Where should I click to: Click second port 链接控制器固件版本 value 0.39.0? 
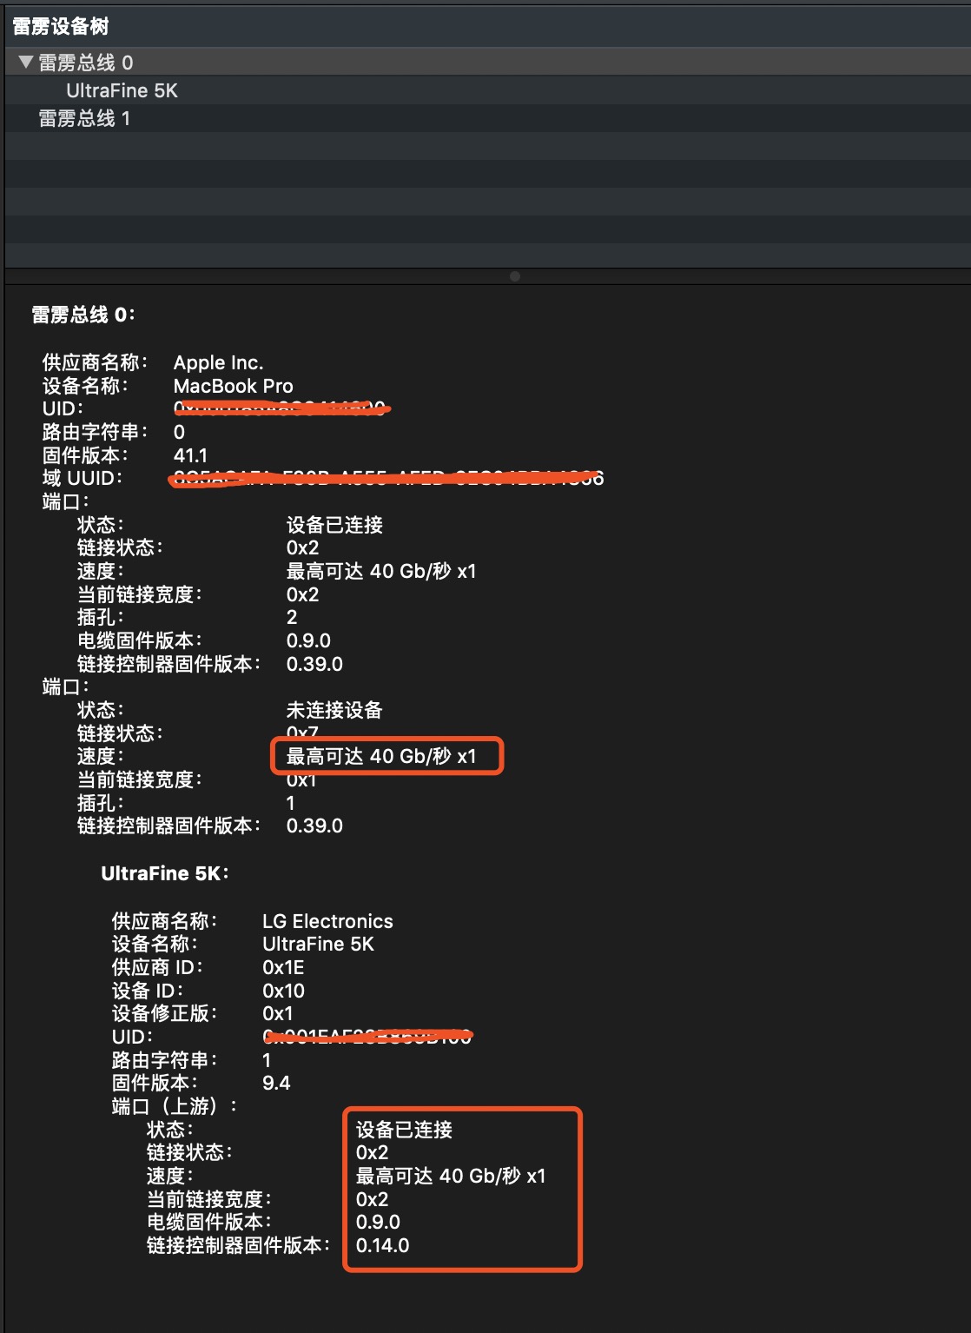(x=314, y=826)
